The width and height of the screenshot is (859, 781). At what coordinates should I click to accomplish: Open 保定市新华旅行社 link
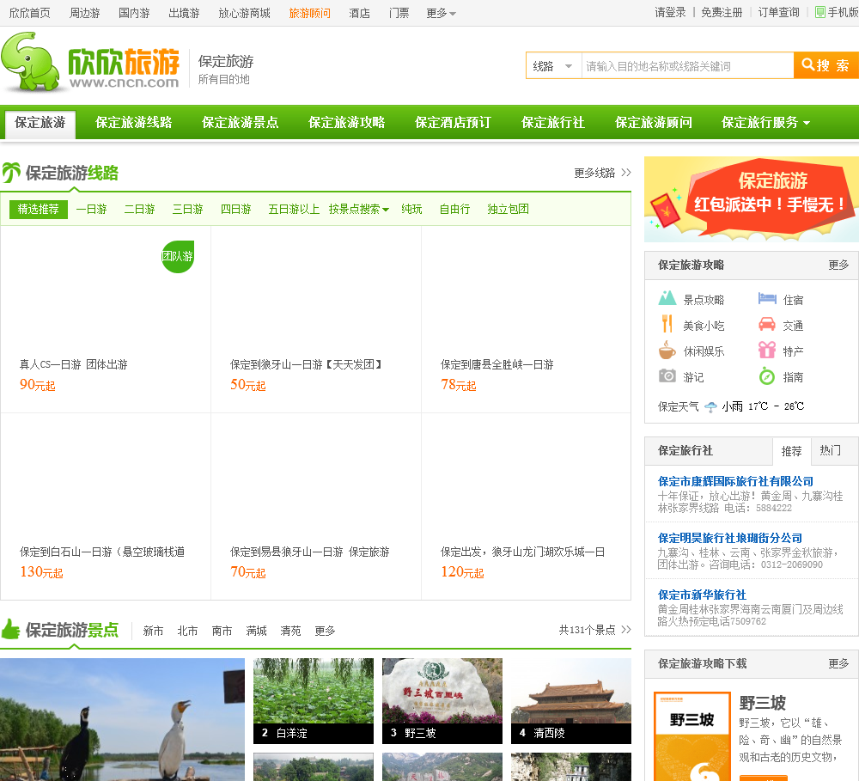703,595
